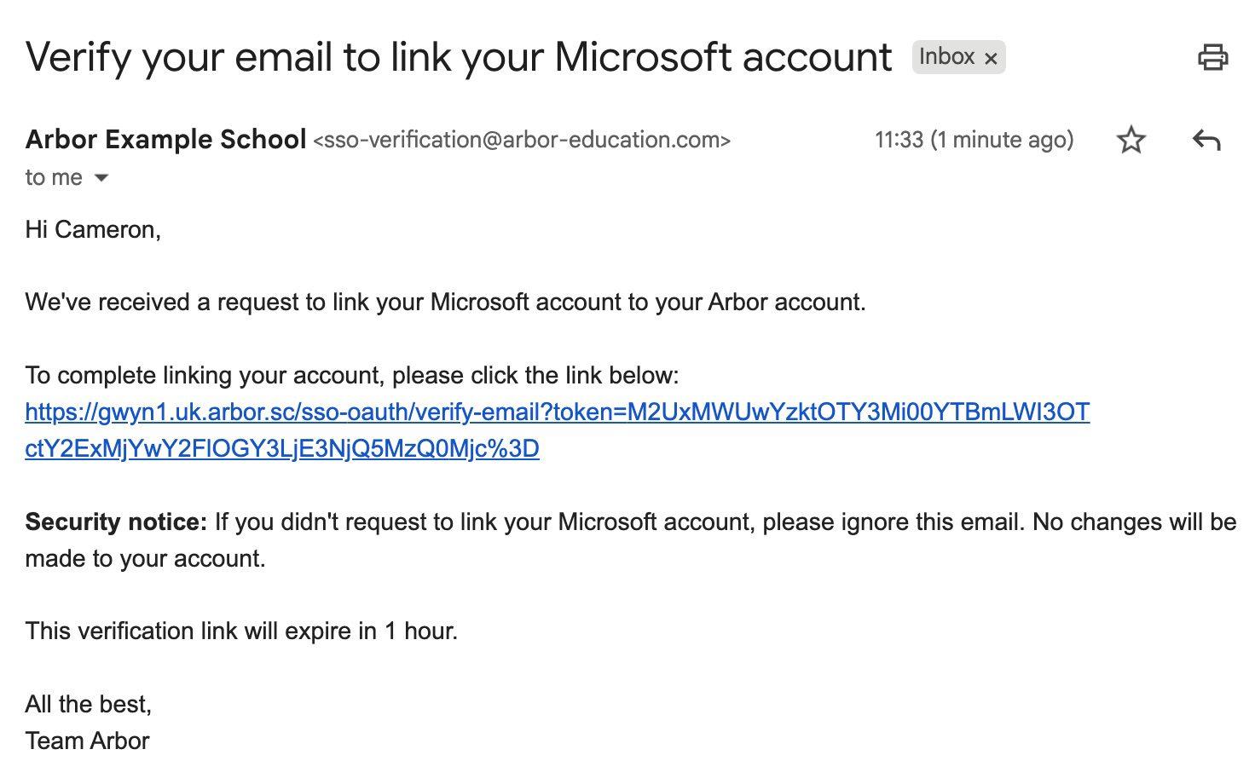The height and width of the screenshot is (784, 1255).
Task: Click the 11:33 timestamp of the message
Action: (974, 140)
